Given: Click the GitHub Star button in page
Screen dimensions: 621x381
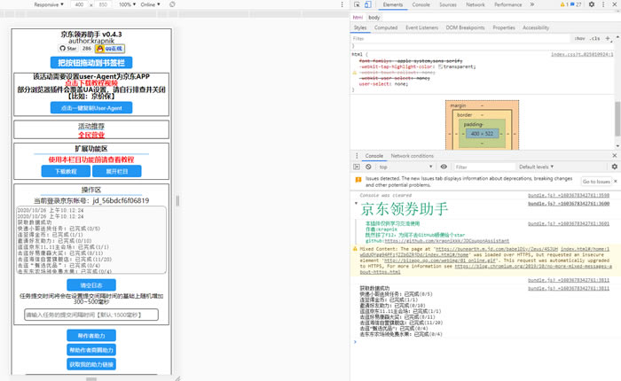Looking at the screenshot, I should tap(68, 48).
